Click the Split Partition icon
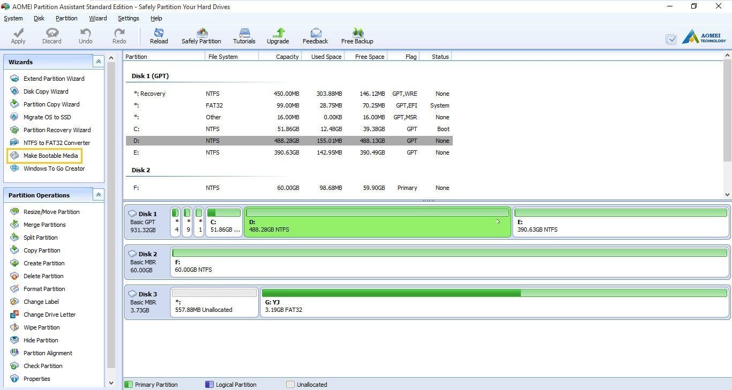The height and width of the screenshot is (390, 732). point(14,238)
